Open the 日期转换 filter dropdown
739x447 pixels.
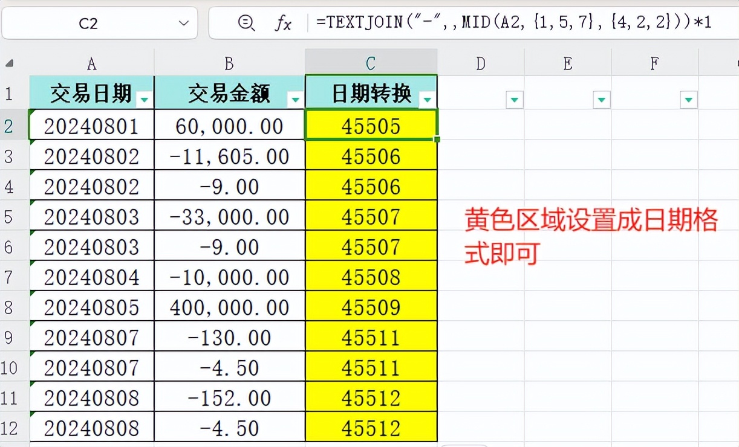[428, 100]
